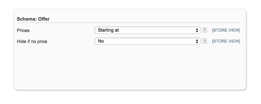261x104 pixels.
Task: Click the blank middle of the Prices select box
Action: click(x=157, y=30)
